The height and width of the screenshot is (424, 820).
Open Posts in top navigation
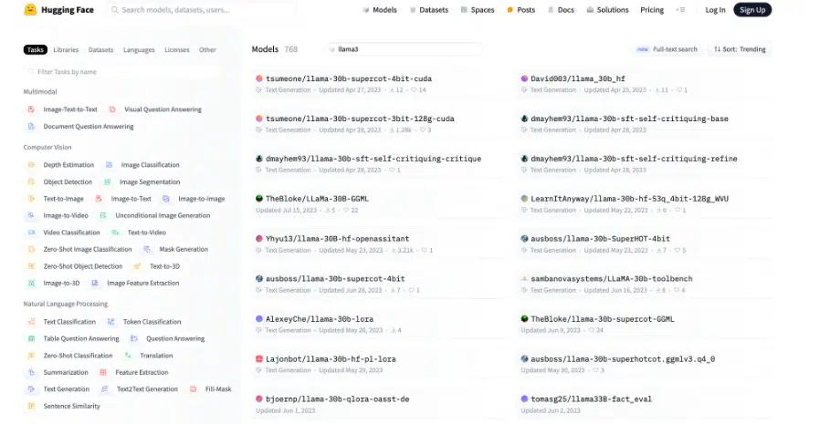click(x=520, y=10)
